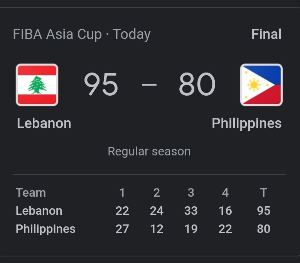This screenshot has height=263, width=300.
Task: Click the Regular season label
Action: pos(149,151)
